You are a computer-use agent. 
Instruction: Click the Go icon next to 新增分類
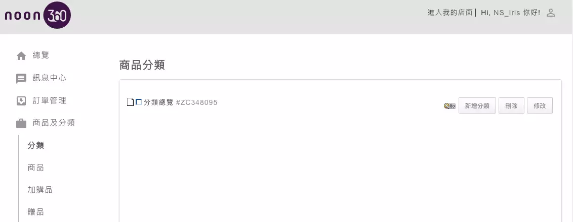tap(450, 106)
